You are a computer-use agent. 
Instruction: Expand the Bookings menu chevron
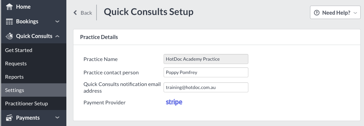[x=57, y=21]
